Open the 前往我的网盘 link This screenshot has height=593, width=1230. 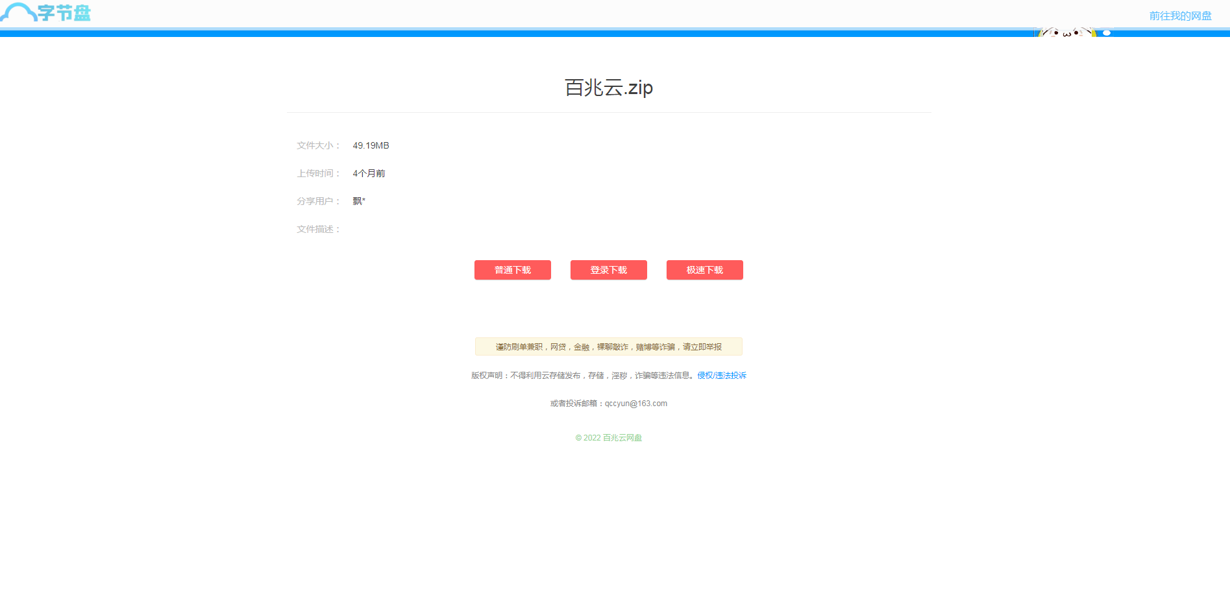pyautogui.click(x=1180, y=16)
